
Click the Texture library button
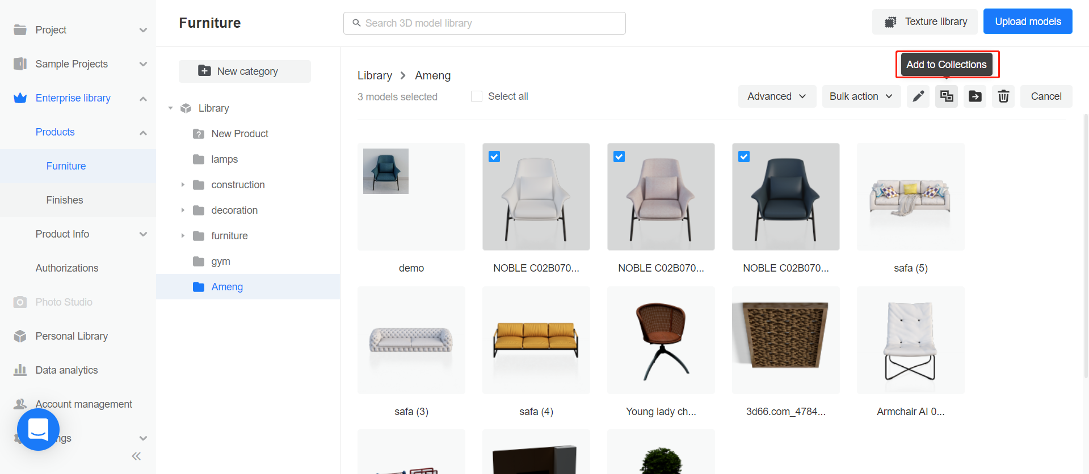point(924,22)
